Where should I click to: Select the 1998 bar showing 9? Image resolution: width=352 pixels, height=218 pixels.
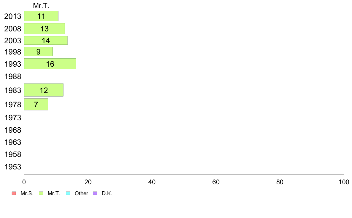39,52
